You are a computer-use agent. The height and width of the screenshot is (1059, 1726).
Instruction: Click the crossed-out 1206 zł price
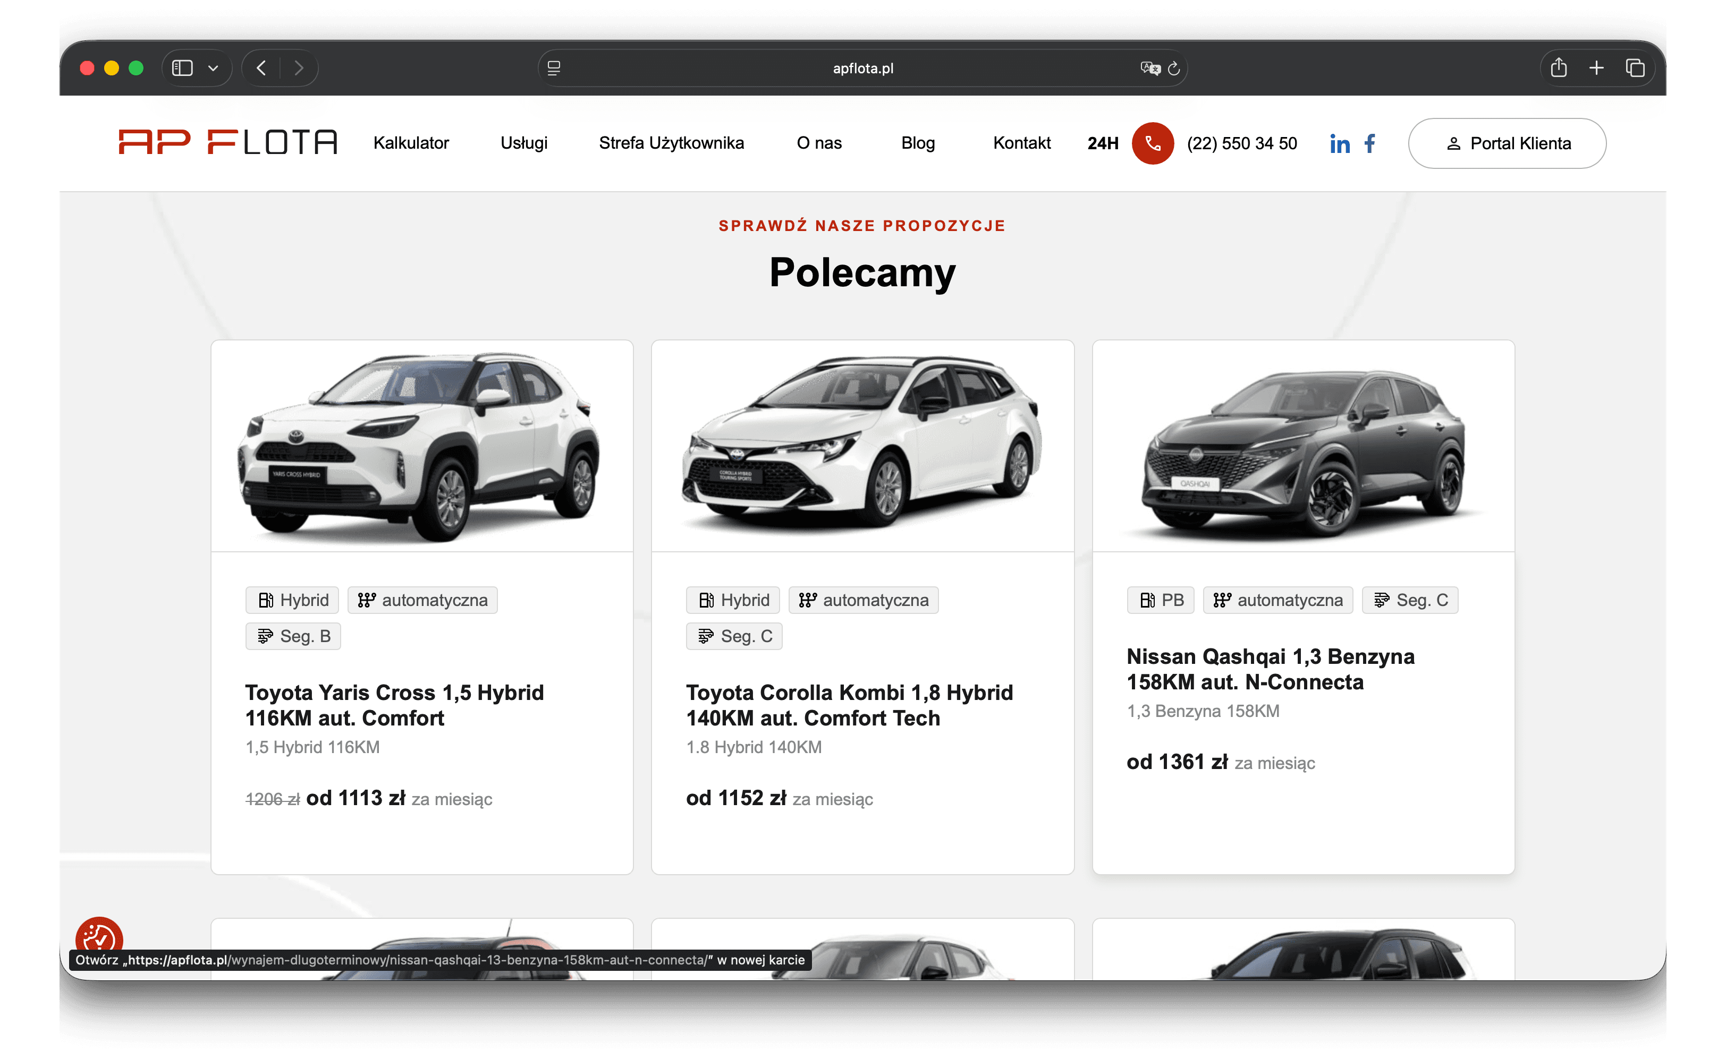[273, 799]
